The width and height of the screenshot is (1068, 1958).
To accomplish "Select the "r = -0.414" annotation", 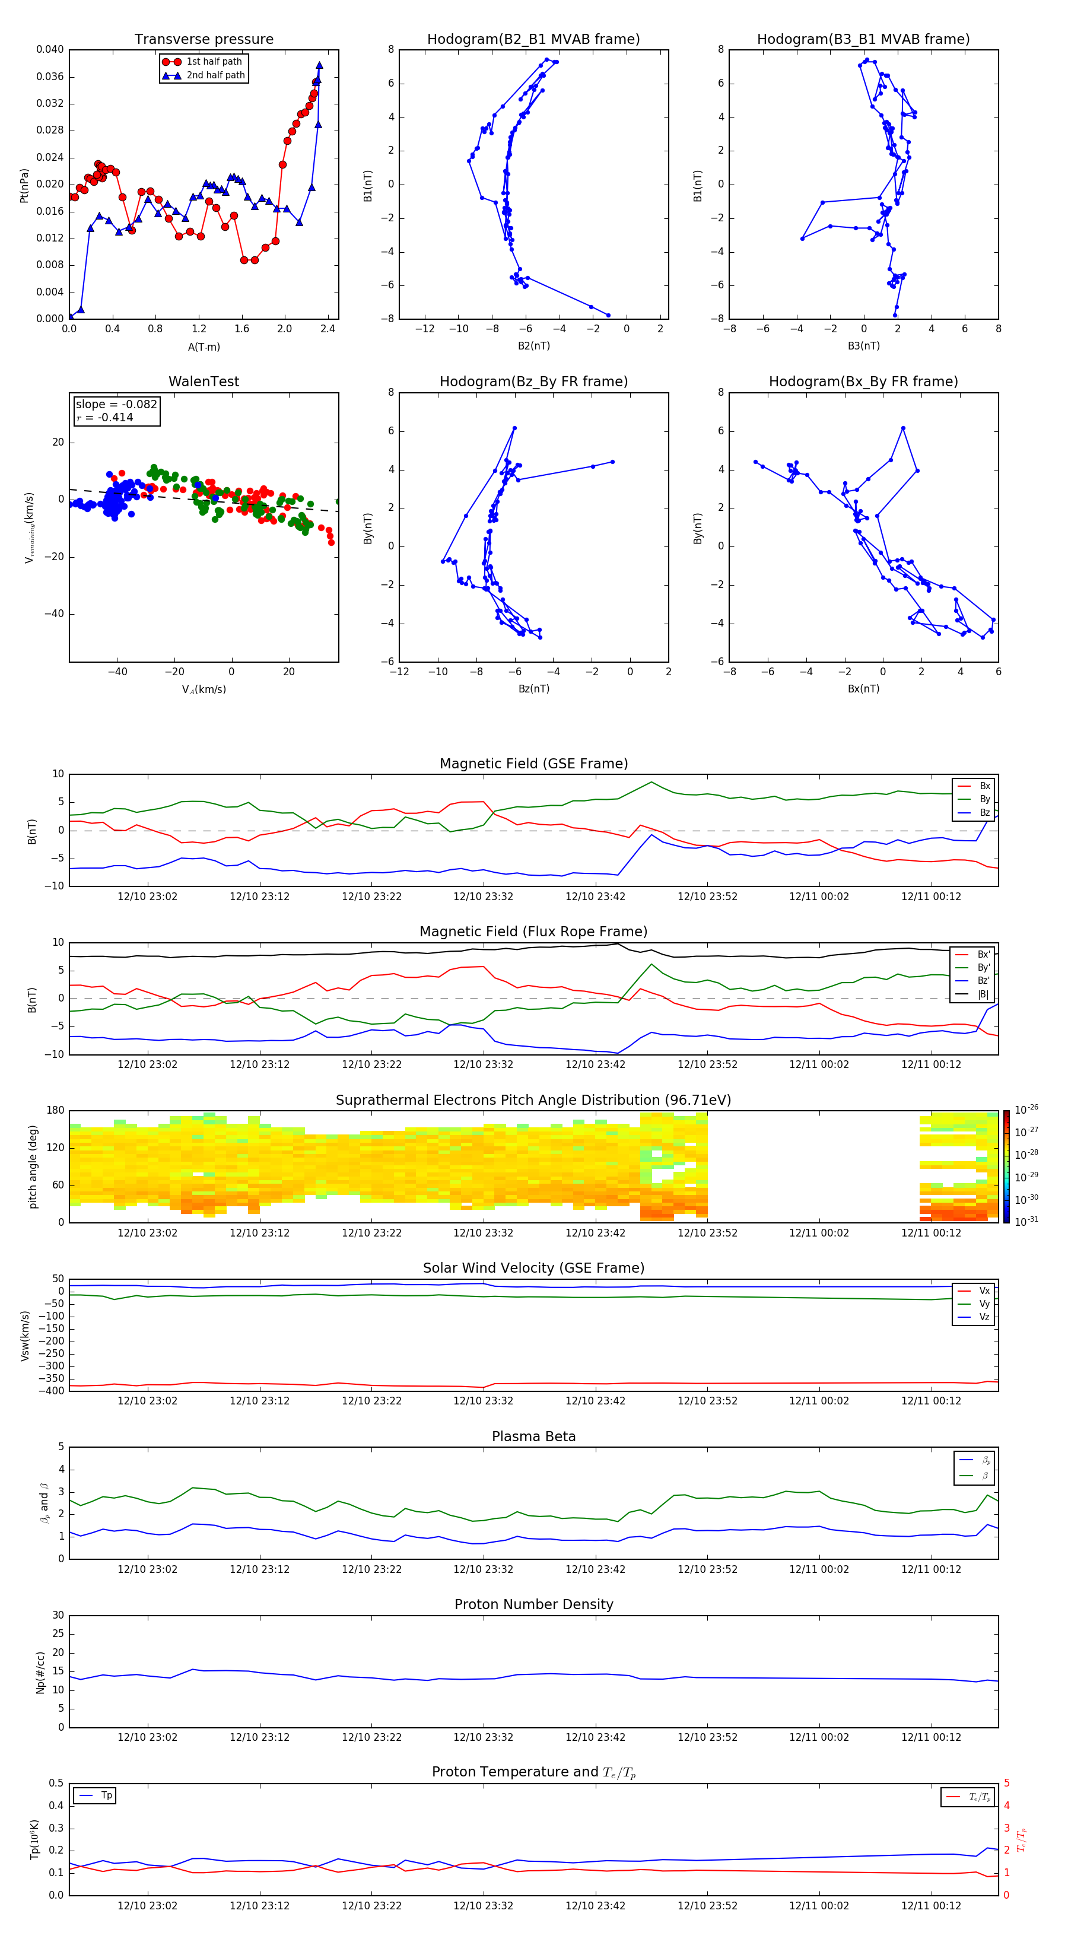I will [x=104, y=417].
